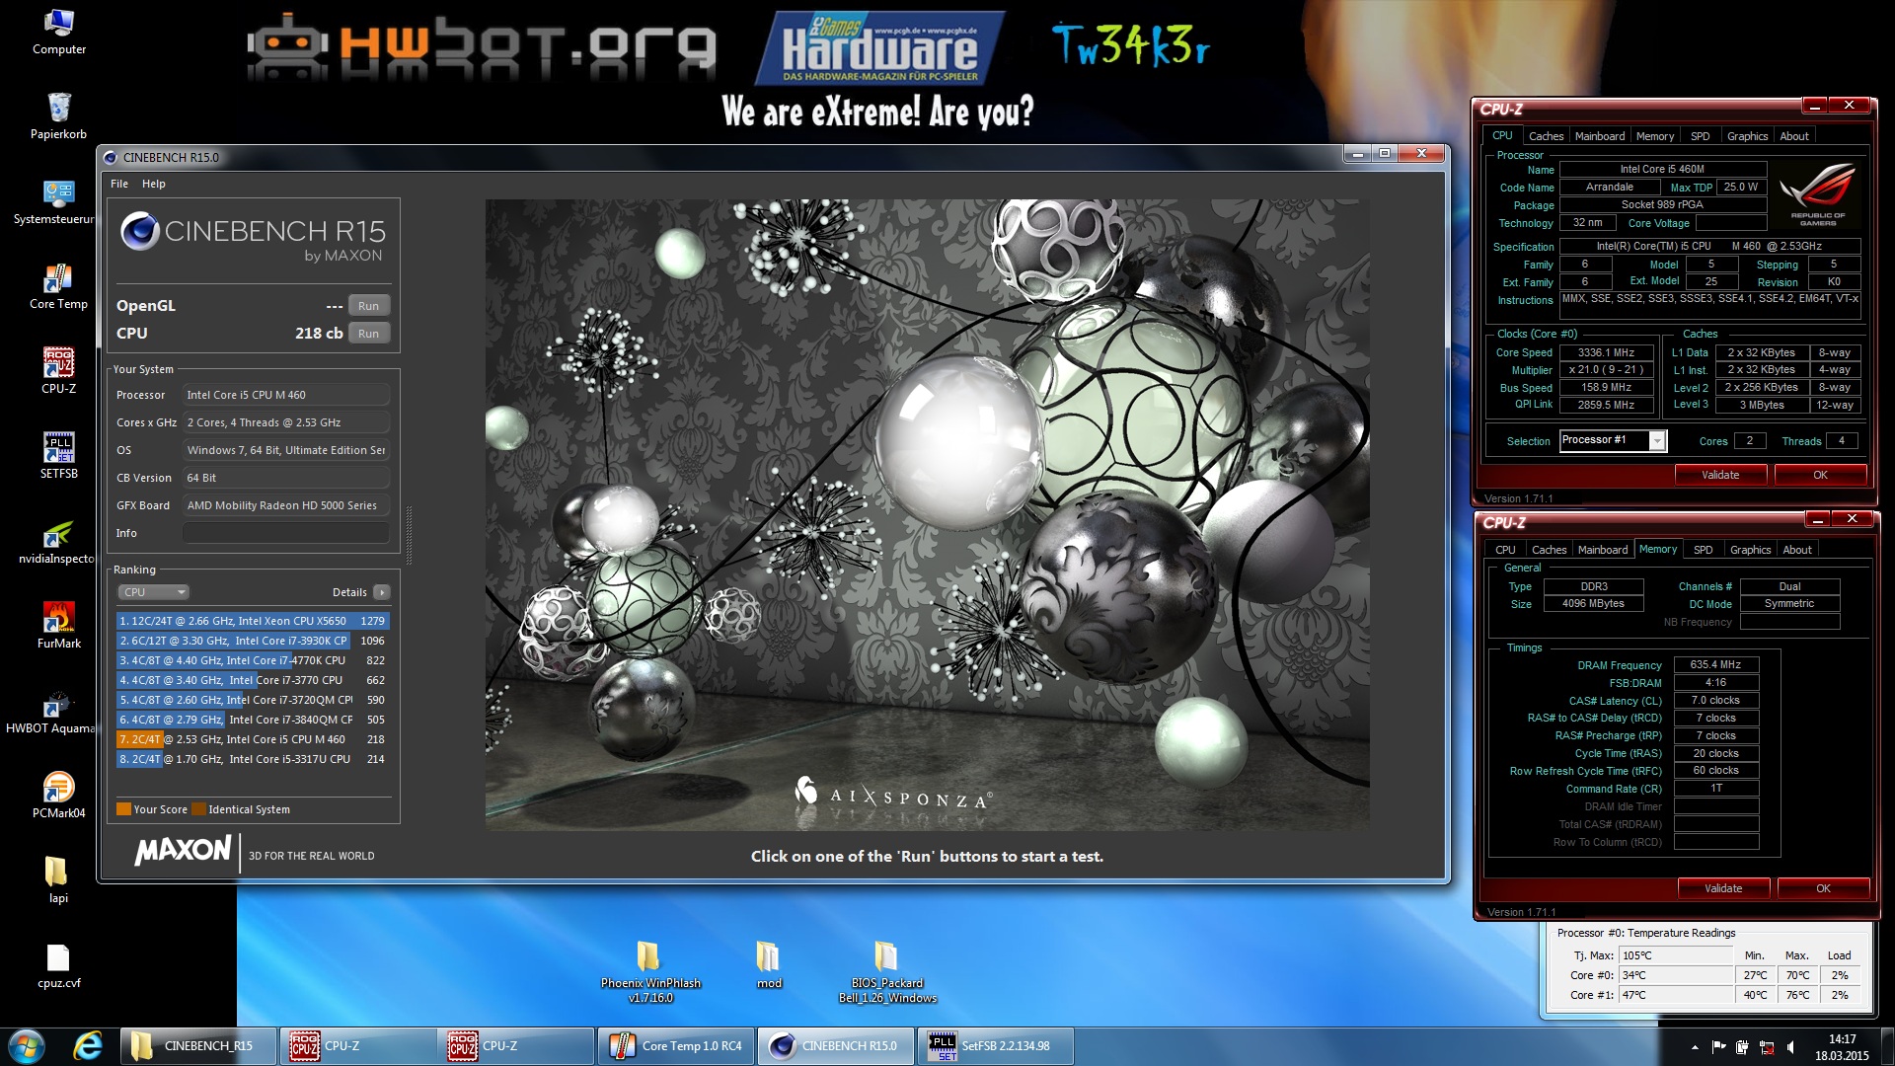This screenshot has width=1895, height=1066.
Task: Open the mod folder on desktop
Action: coord(768,965)
